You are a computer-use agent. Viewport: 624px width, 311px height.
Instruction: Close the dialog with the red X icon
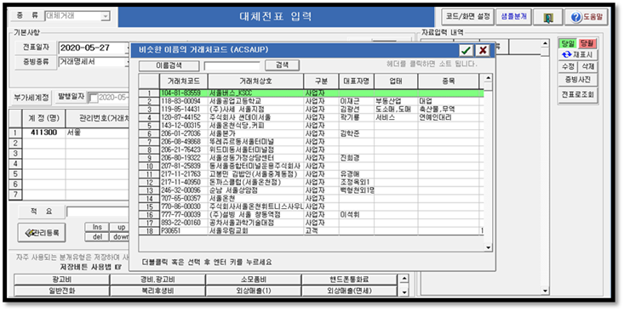click(x=483, y=50)
